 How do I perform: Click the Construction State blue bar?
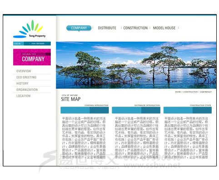click(x=188, y=110)
